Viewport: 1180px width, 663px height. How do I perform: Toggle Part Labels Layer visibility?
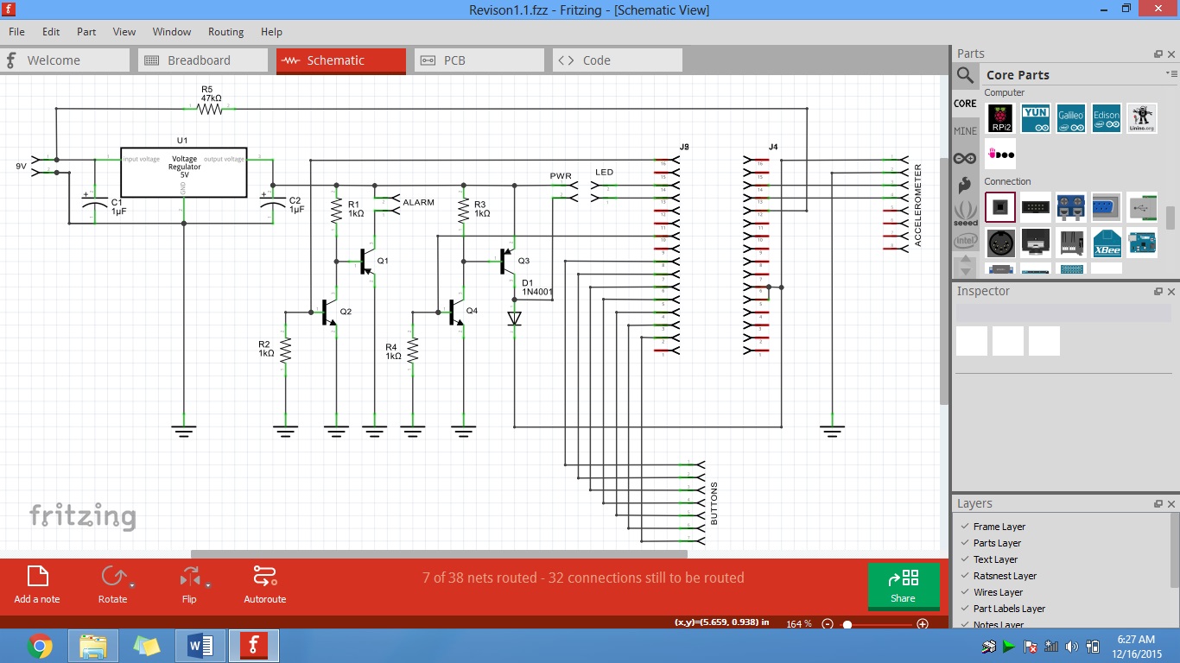tap(965, 609)
